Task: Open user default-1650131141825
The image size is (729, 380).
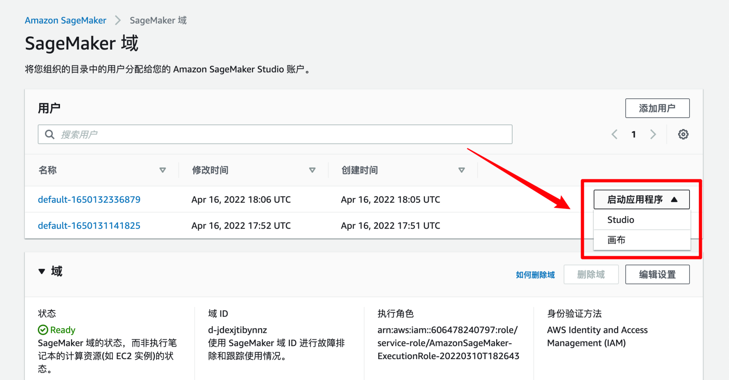Action: pos(89,226)
